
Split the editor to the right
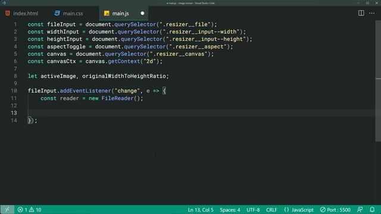tap(361, 13)
